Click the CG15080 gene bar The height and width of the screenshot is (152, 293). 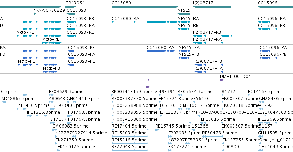[145, 7]
